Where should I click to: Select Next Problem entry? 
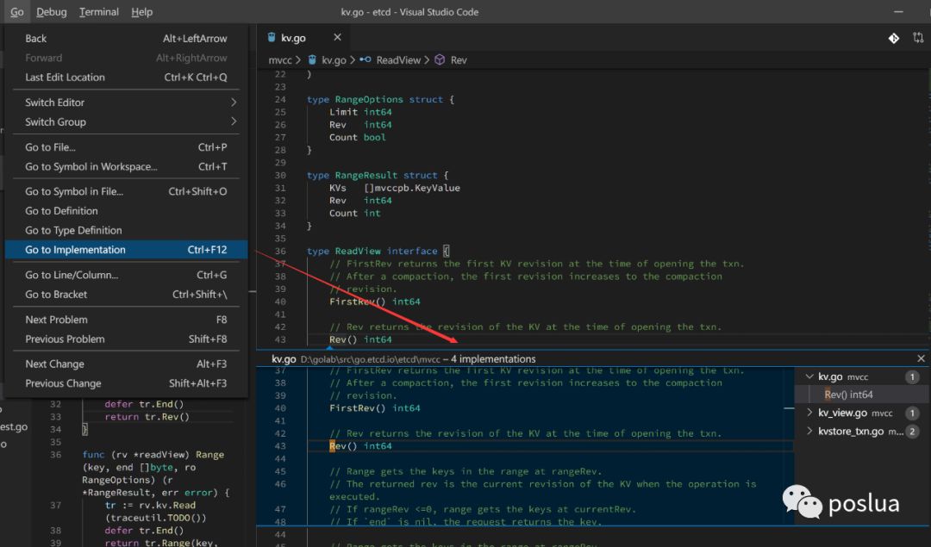(126, 320)
